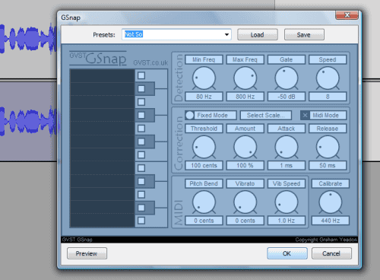Check the A# black key checkbox
Image resolution: width=380 pixels, height=280 pixels.
coord(141,89)
